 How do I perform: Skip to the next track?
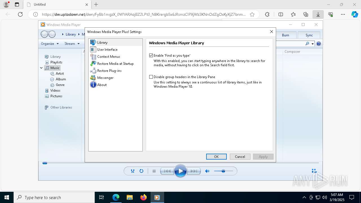tap(194, 171)
